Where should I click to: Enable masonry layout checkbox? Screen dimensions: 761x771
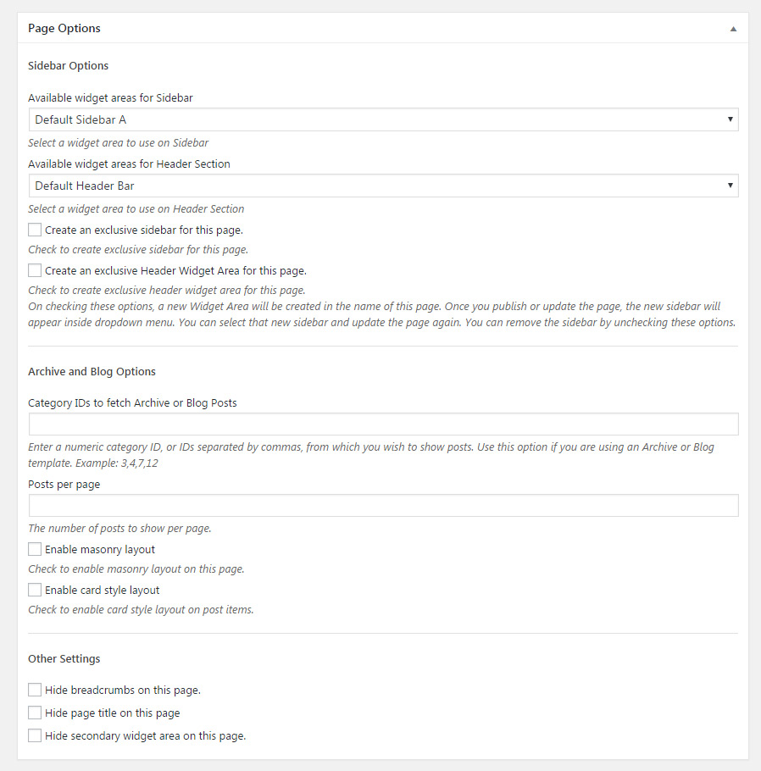35,549
